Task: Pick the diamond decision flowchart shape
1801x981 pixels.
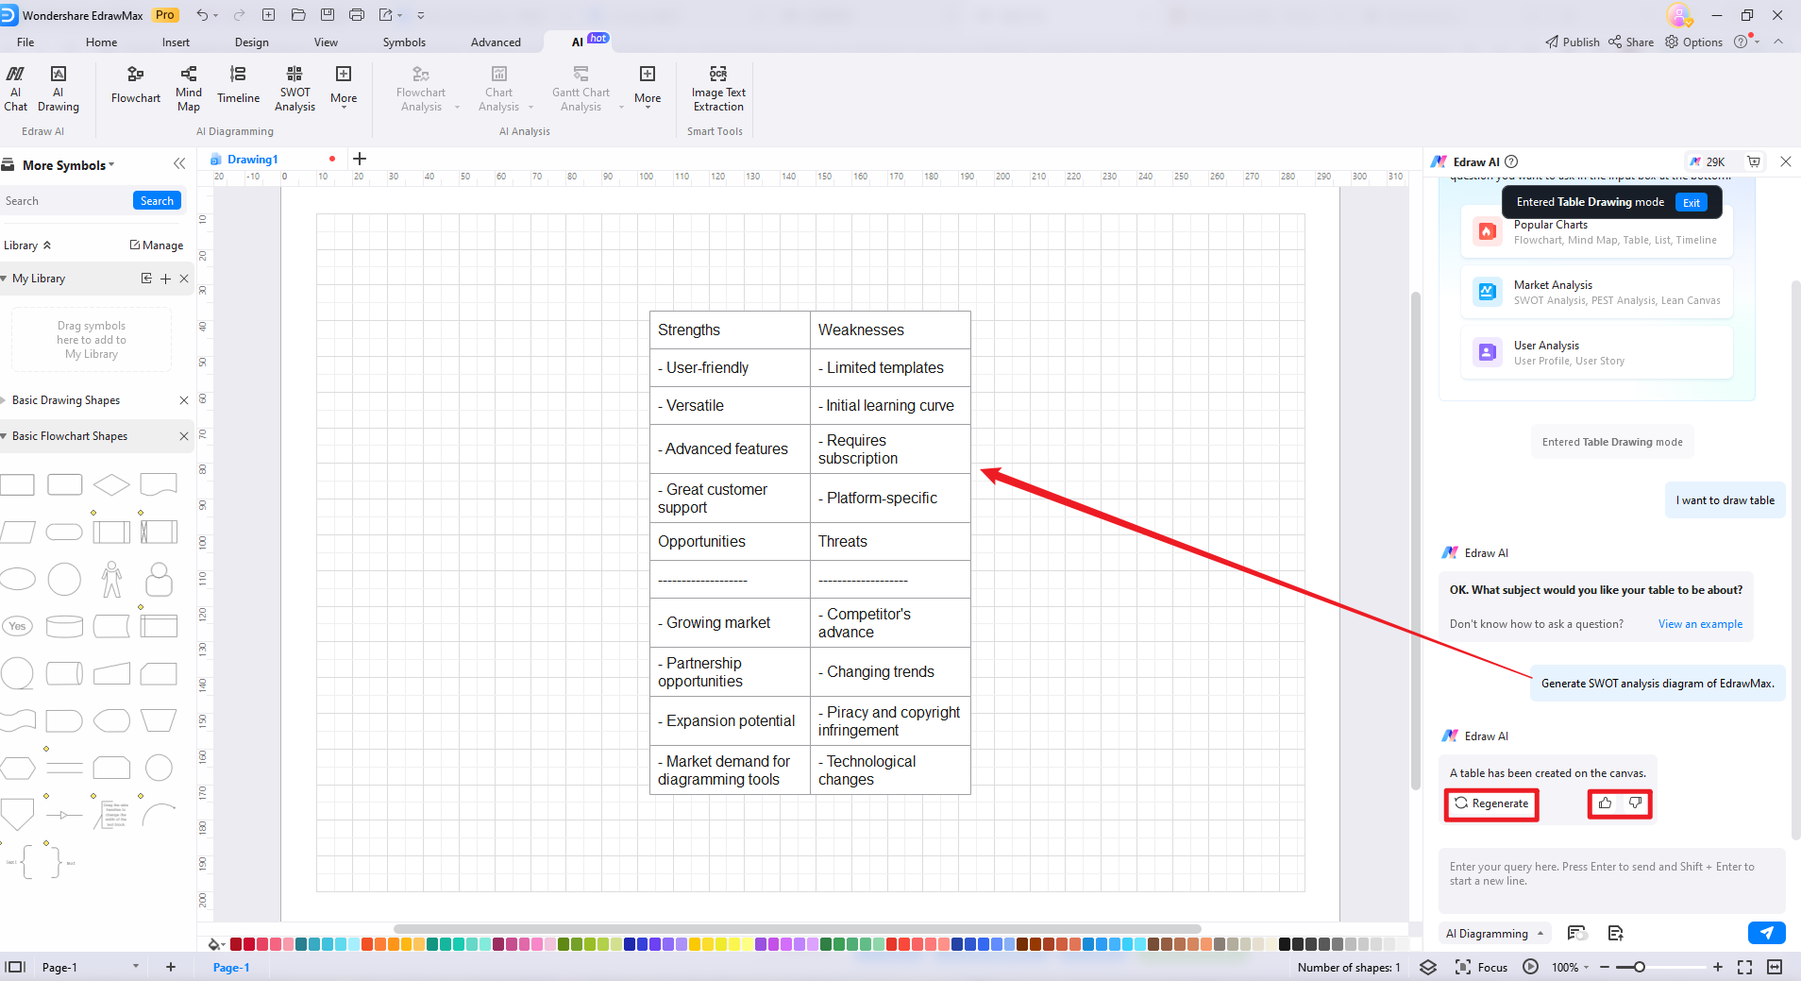Action: 111,484
